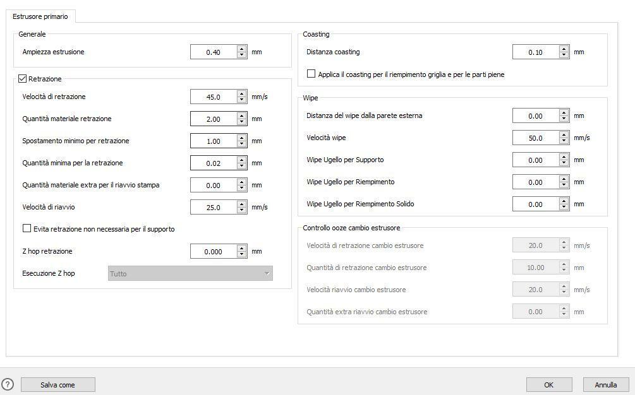Viewport: 635px width, 395px height.
Task: Increase Velocità di riavvio value
Action: coord(241,204)
